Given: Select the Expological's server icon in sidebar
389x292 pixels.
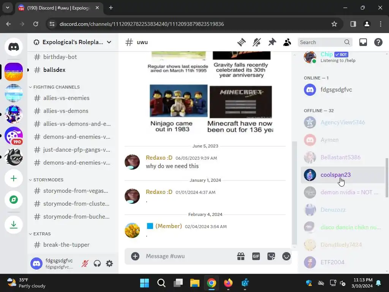Looking at the screenshot, I should (14, 72).
